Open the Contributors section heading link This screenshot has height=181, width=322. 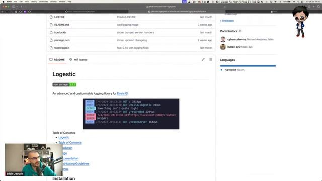pos(228,31)
